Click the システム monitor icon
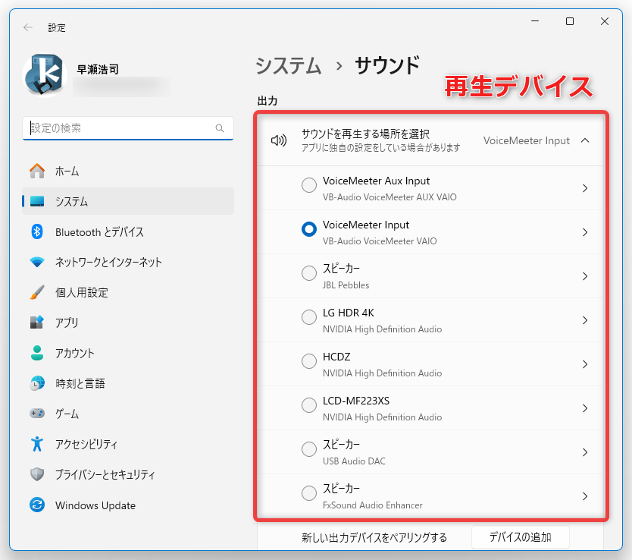632x560 pixels. [x=37, y=201]
